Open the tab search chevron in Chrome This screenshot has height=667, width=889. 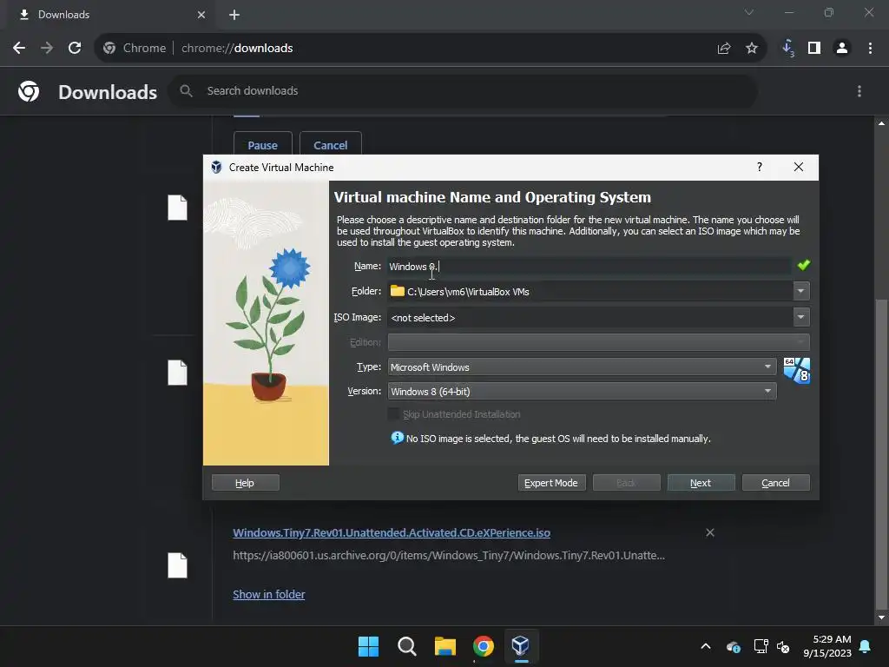click(749, 12)
